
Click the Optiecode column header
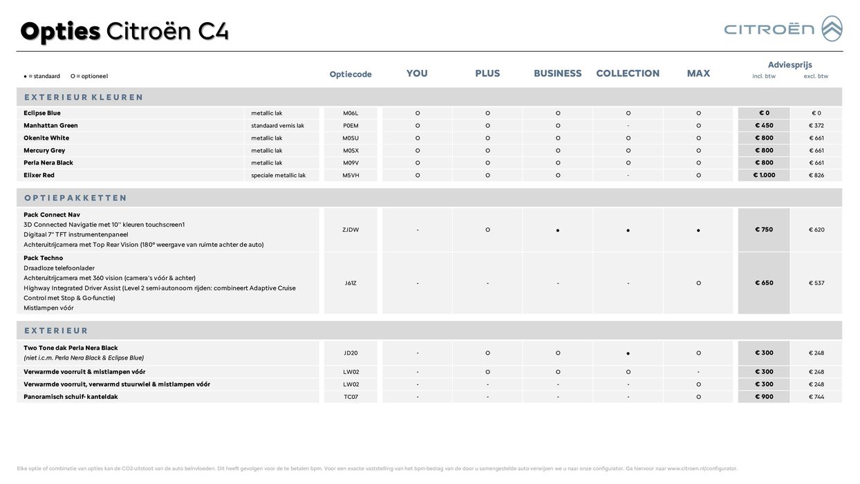click(x=350, y=75)
